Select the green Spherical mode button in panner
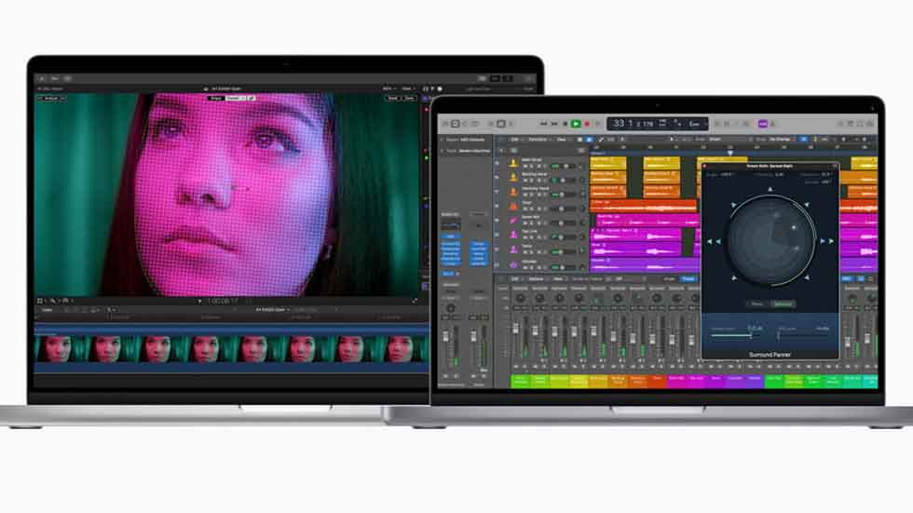Screen dimensions: 913x513 (783, 304)
